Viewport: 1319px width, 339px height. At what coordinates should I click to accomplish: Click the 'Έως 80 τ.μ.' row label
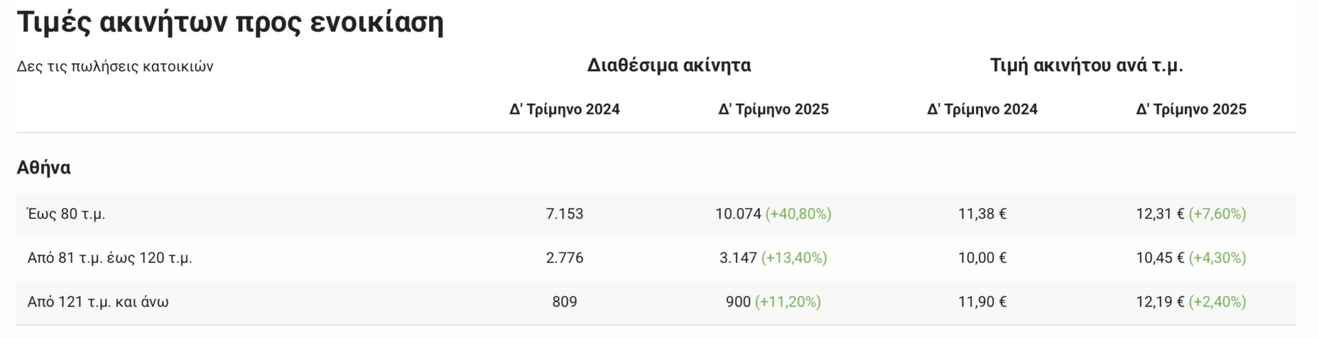[x=66, y=214]
